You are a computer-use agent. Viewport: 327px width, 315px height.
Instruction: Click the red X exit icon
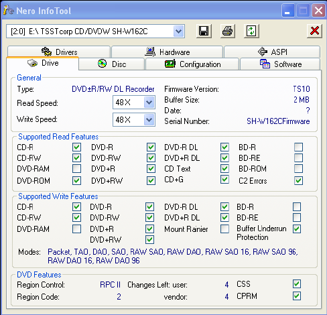314,31
